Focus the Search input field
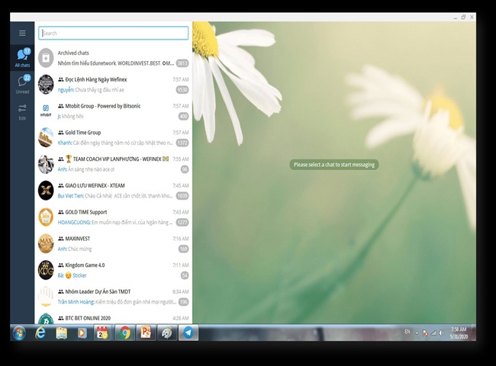The height and width of the screenshot is (366, 496). [x=113, y=34]
